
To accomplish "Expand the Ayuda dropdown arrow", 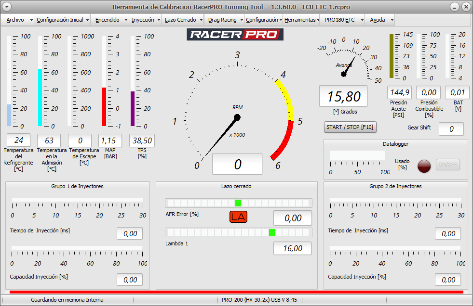I will pos(392,20).
